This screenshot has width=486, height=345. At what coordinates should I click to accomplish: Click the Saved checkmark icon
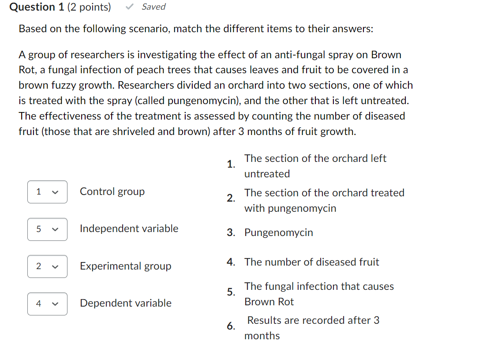[129, 7]
